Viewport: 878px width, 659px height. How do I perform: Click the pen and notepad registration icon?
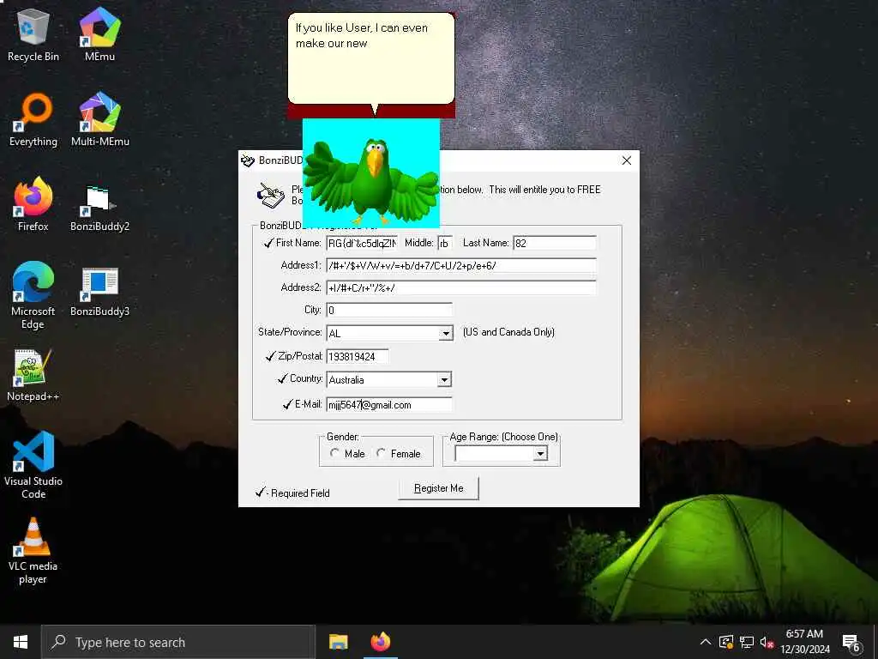pyautogui.click(x=271, y=195)
